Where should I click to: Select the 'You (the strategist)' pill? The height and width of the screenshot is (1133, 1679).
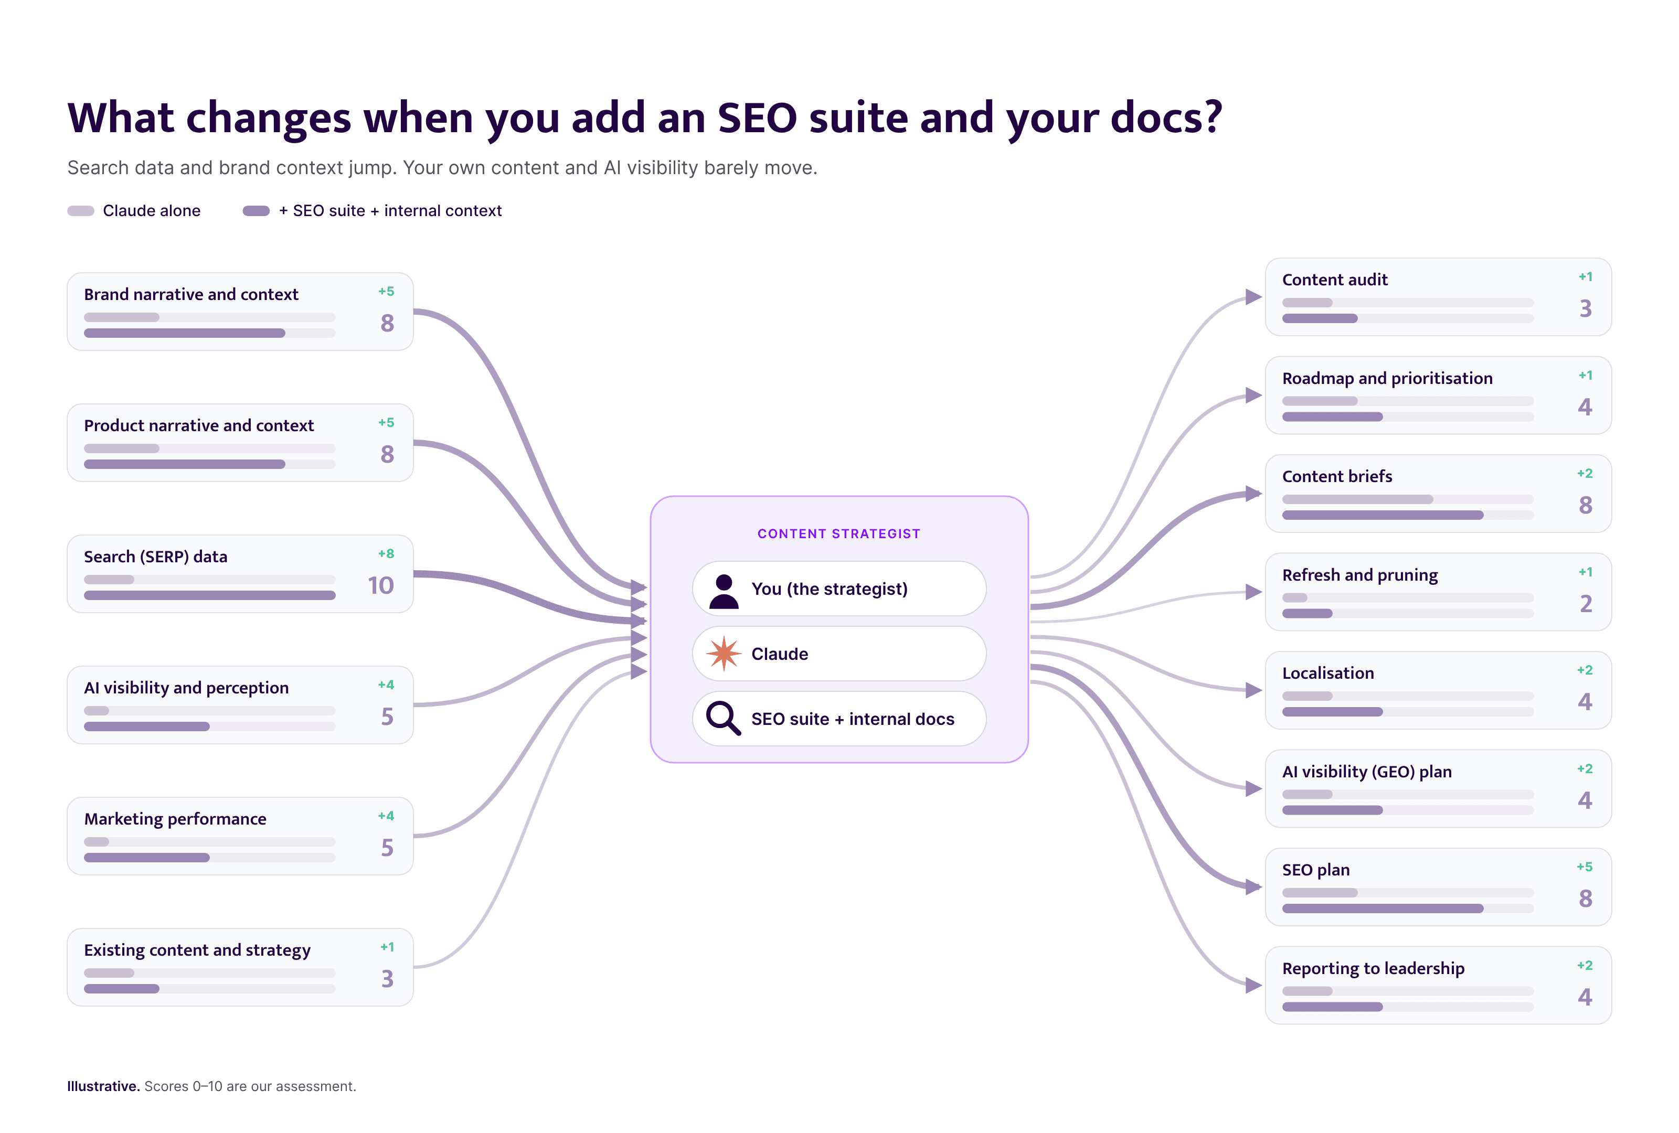(839, 589)
